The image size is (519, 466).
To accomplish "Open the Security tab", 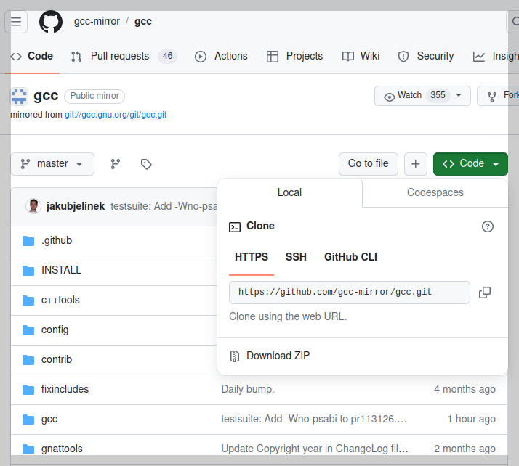I will (x=426, y=56).
